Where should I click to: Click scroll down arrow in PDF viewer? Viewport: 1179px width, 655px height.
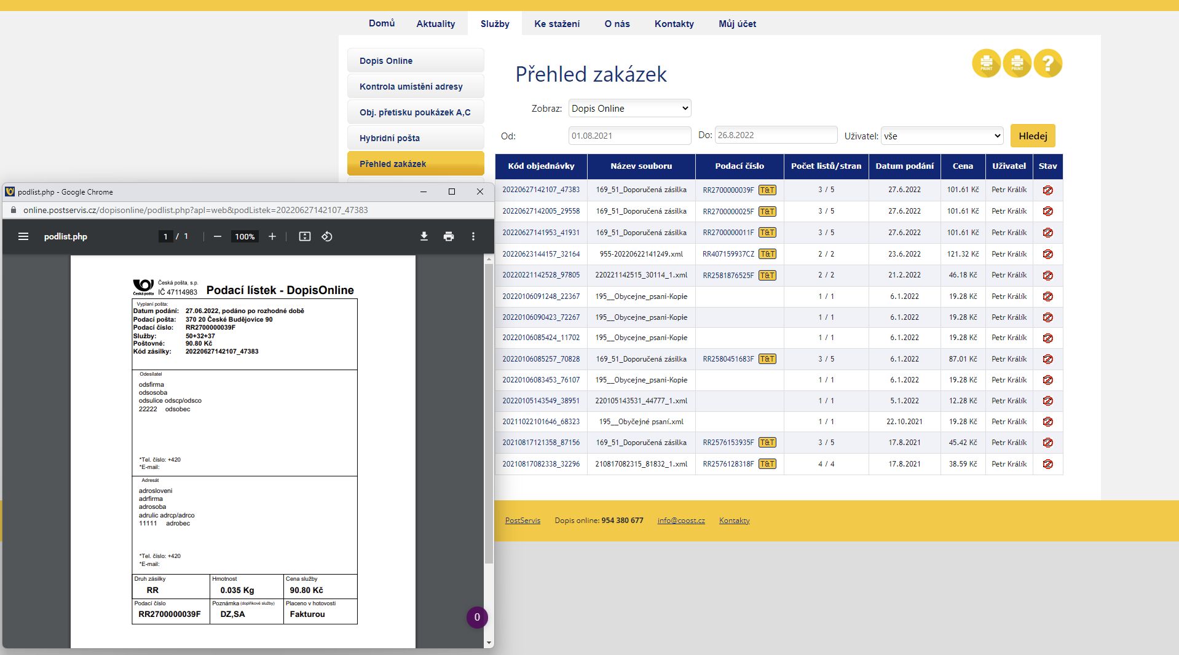click(489, 643)
